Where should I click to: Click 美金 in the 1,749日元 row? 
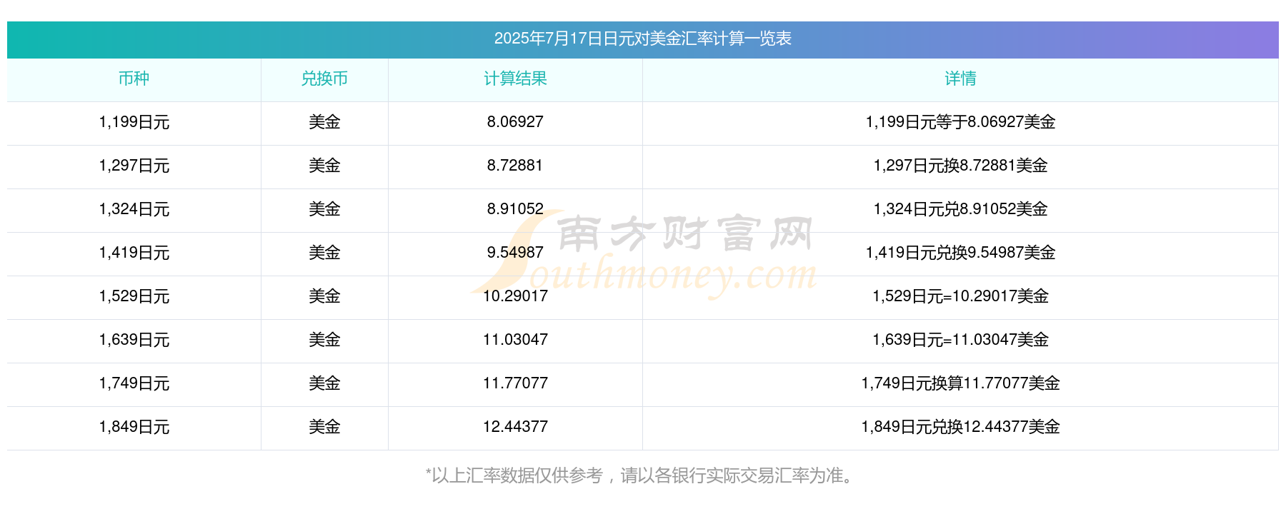tap(324, 383)
